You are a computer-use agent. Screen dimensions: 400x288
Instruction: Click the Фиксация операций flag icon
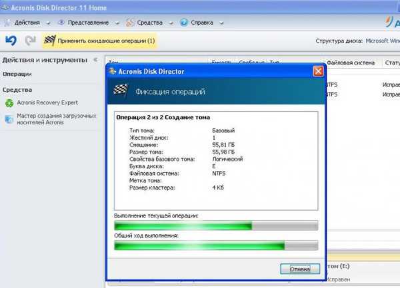tap(120, 90)
